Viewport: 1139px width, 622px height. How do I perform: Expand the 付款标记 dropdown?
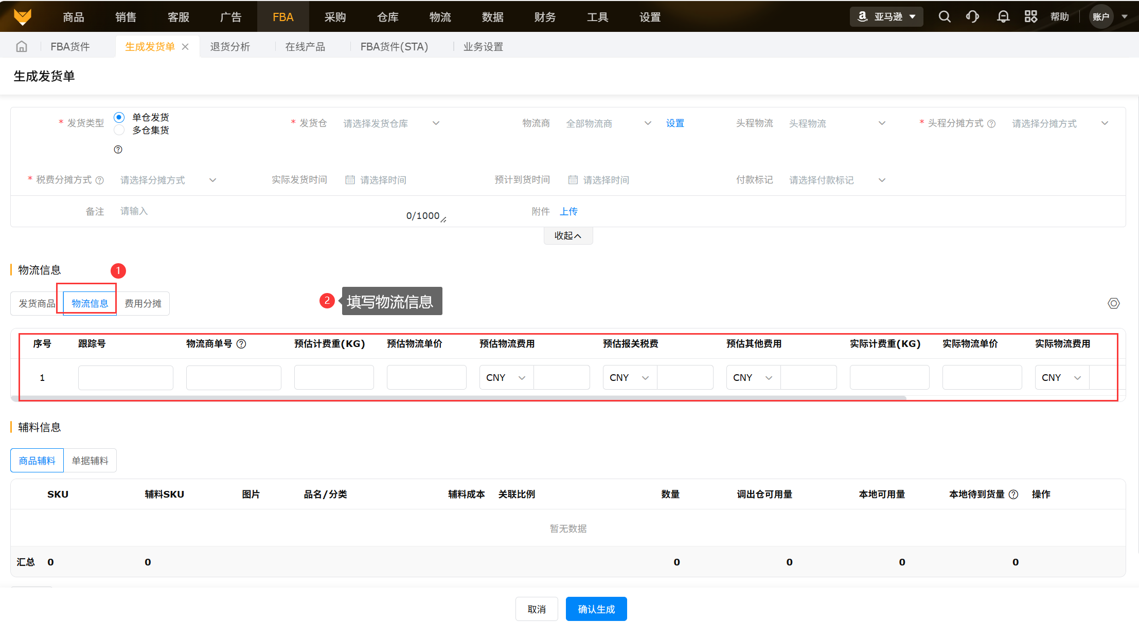point(836,180)
